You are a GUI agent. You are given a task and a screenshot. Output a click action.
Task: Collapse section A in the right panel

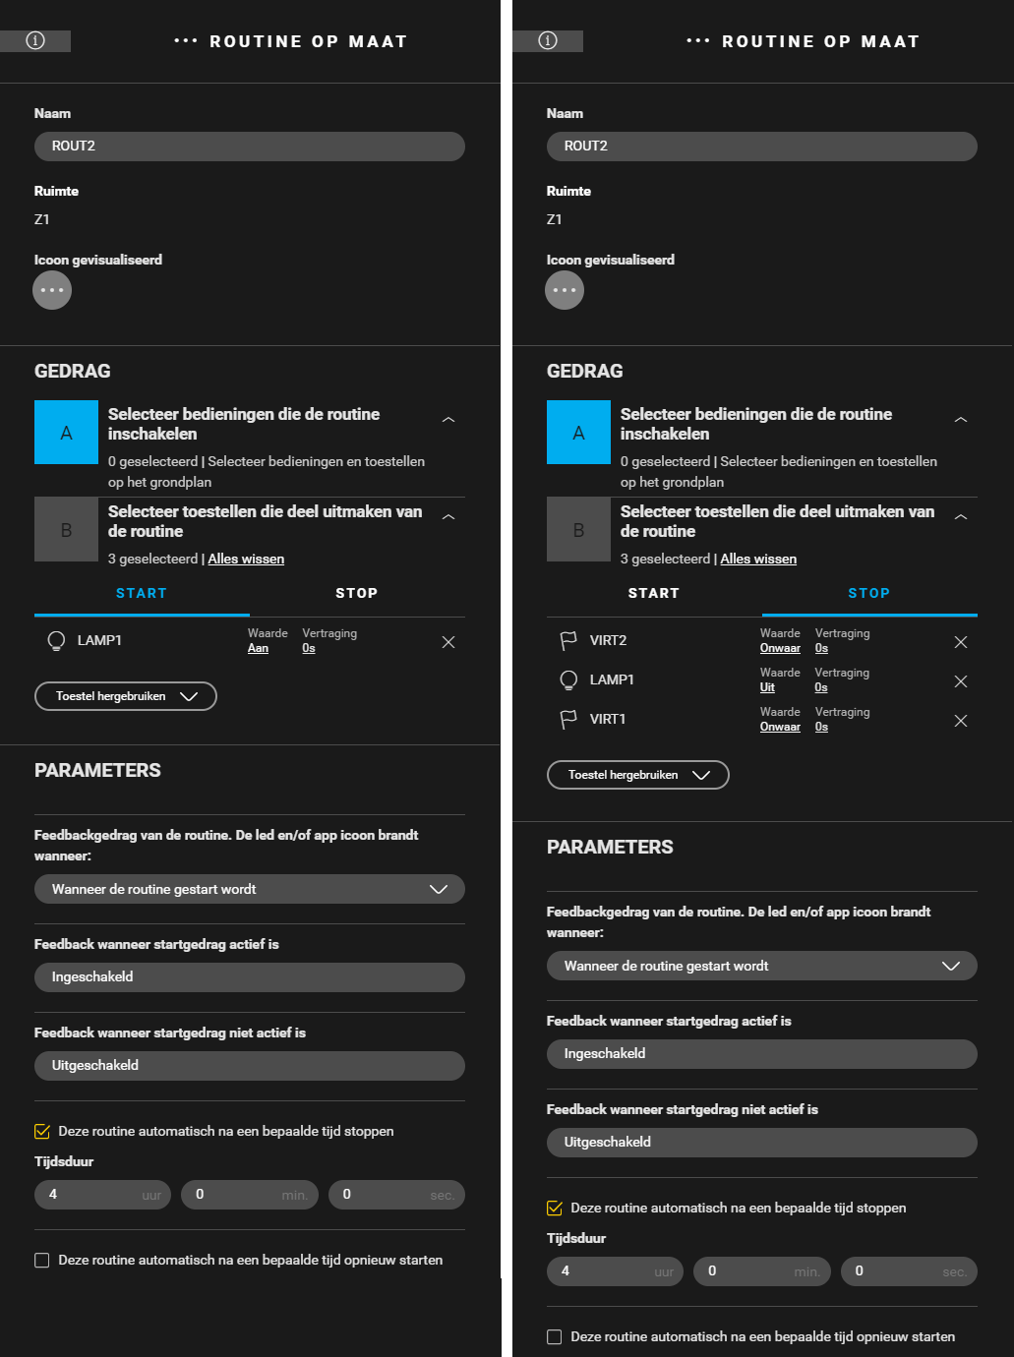pyautogui.click(x=961, y=420)
